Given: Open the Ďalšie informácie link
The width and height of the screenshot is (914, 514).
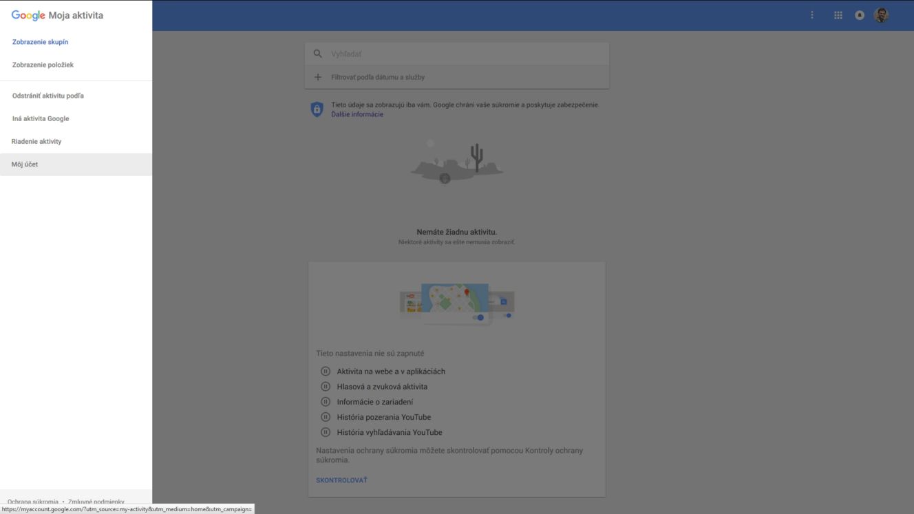Looking at the screenshot, I should pyautogui.click(x=357, y=114).
